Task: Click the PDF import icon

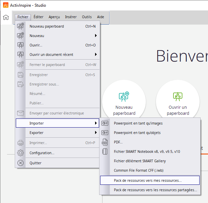Action: (x=105, y=142)
